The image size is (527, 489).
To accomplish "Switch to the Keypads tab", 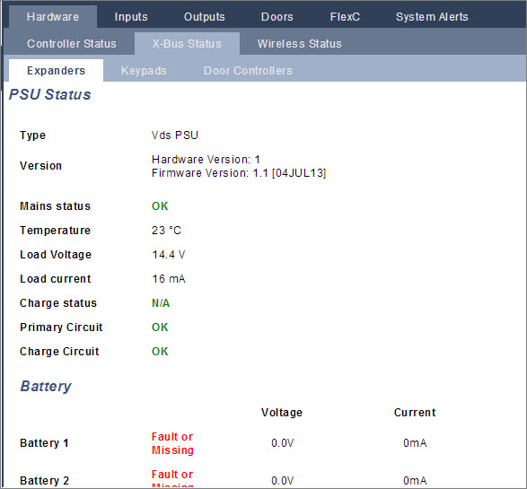I will coord(144,71).
